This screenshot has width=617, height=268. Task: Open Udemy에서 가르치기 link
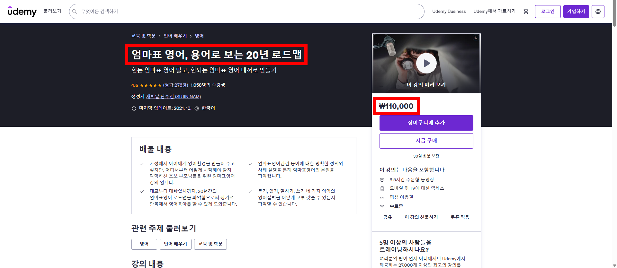click(x=494, y=11)
